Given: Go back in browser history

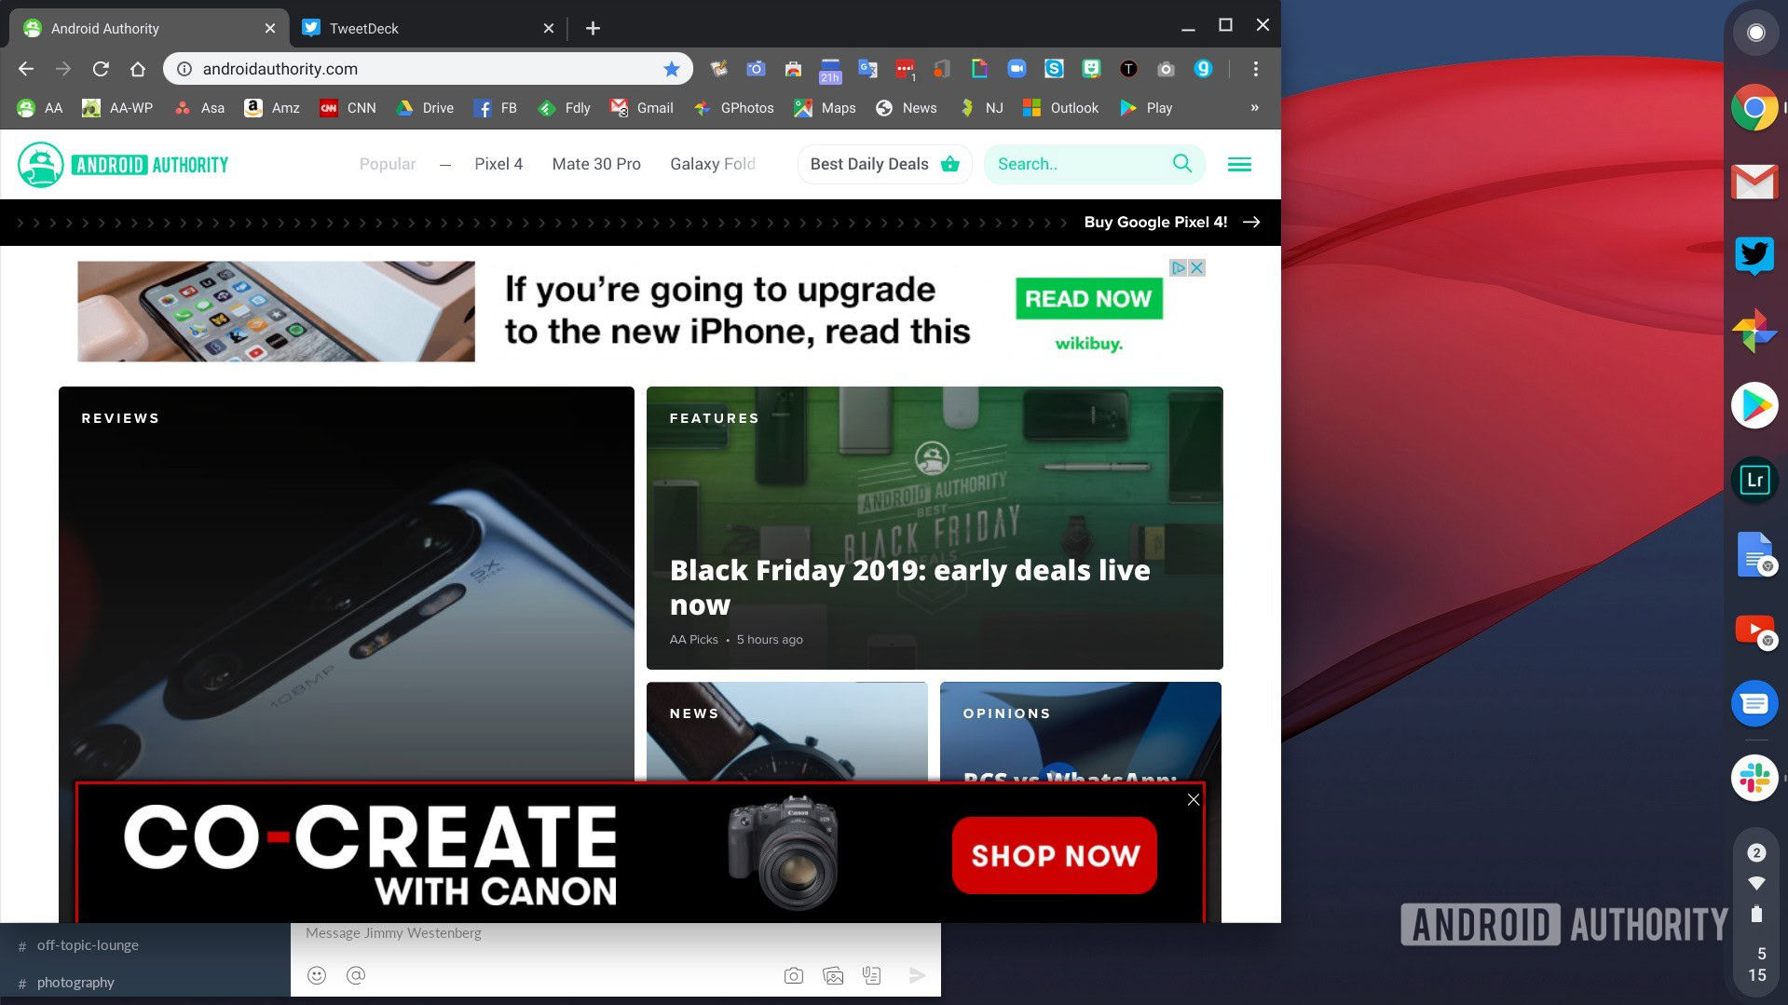Looking at the screenshot, I should click(x=26, y=69).
